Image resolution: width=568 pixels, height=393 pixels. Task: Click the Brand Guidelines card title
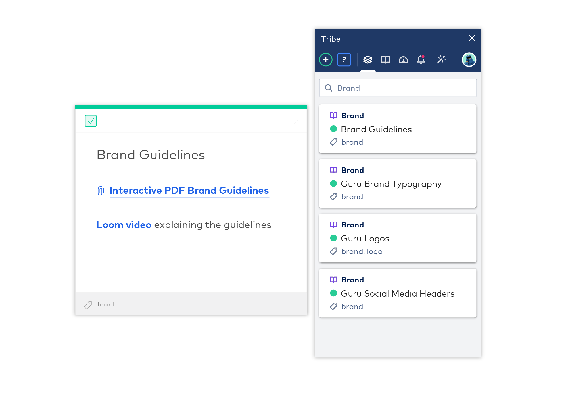[151, 155]
